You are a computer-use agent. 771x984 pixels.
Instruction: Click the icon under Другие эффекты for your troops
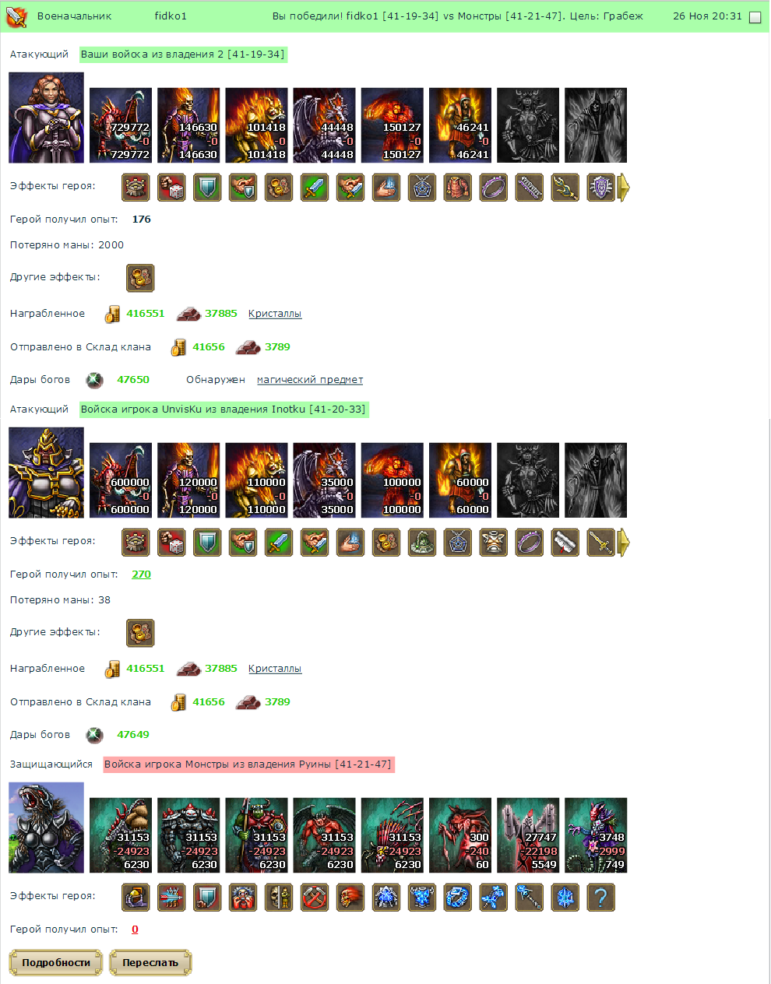point(140,278)
